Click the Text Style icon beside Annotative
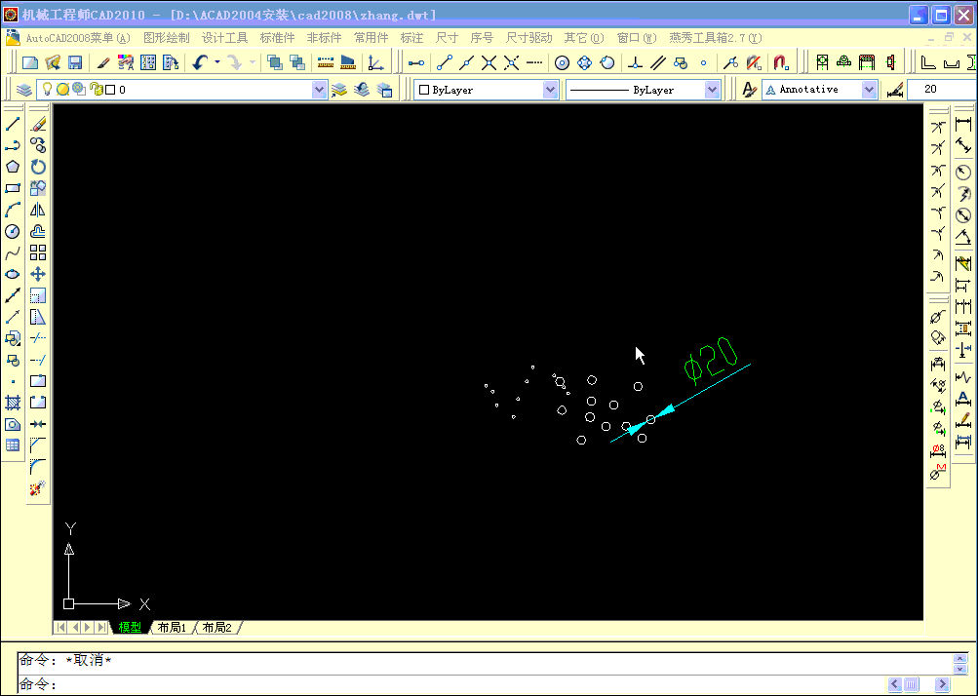Viewport: 978px width, 696px height. (749, 90)
